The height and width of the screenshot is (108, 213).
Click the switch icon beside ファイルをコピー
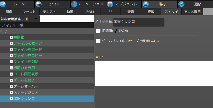coord(11,56)
